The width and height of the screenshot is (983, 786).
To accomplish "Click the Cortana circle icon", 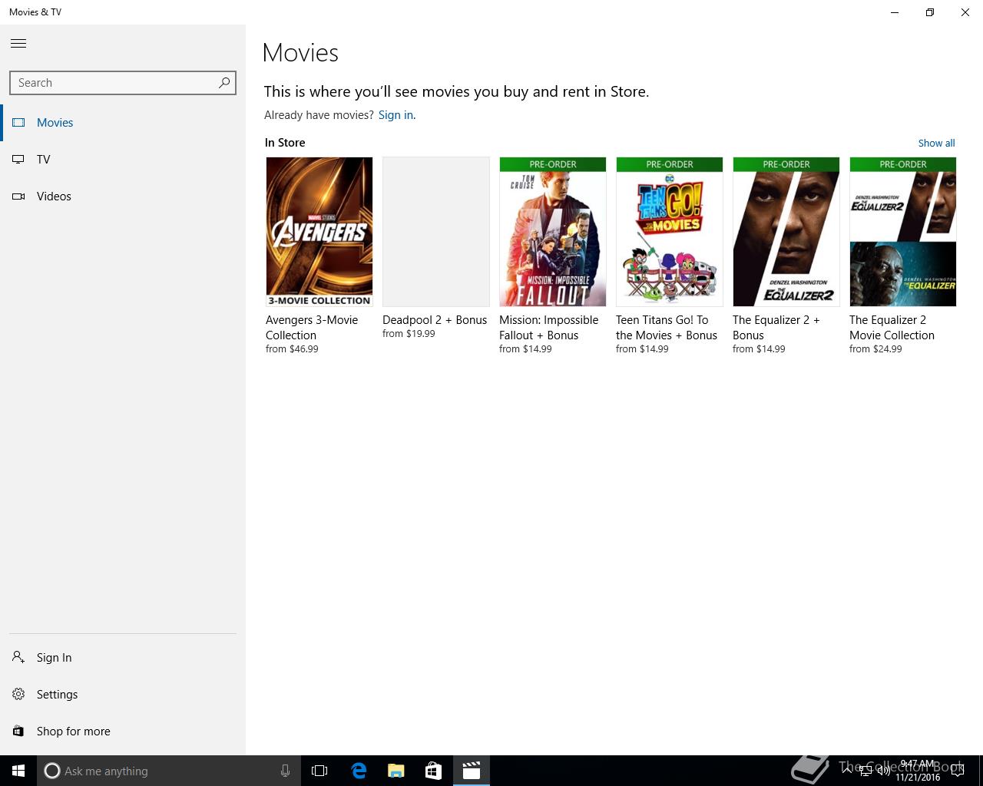I will (52, 771).
